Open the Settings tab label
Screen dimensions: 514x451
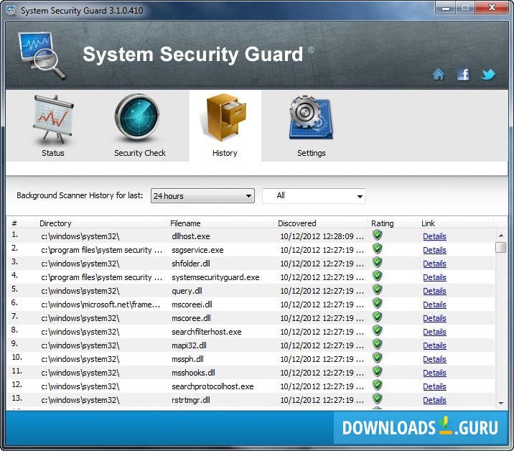(x=311, y=153)
